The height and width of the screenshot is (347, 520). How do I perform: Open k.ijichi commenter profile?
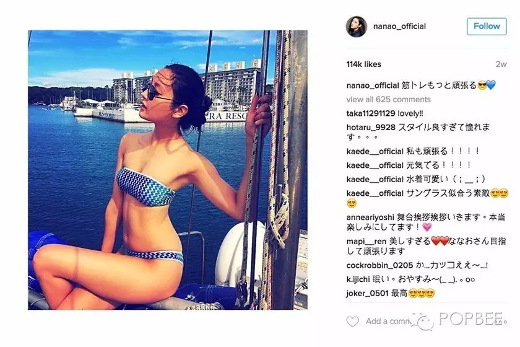pyautogui.click(x=358, y=279)
